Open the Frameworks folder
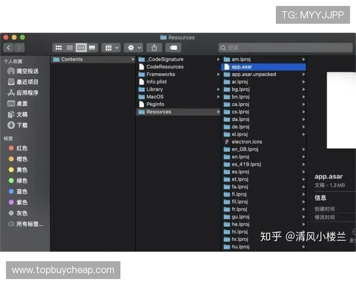 [x=178, y=74]
